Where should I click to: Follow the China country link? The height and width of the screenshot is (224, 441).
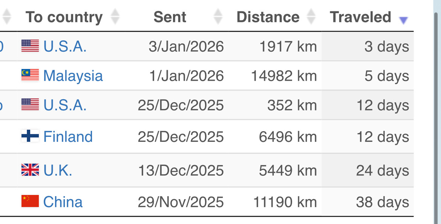(63, 202)
